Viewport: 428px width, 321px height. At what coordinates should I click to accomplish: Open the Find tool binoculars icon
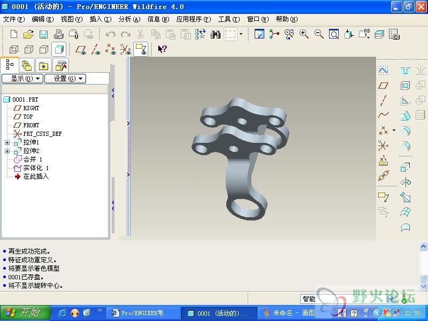(x=216, y=34)
